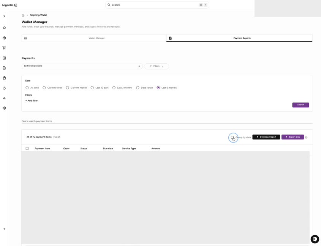The image size is (321, 246).
Task: Click the plus icon at sidebar bottom
Action: point(4,229)
